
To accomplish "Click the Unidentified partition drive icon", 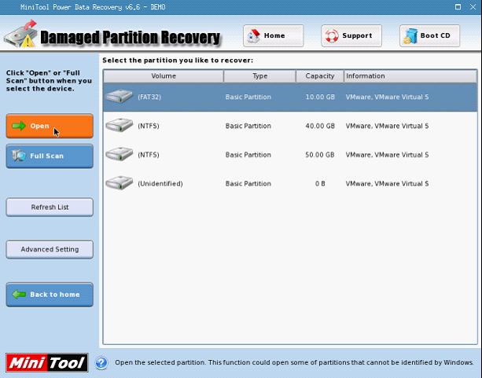I will (120, 183).
